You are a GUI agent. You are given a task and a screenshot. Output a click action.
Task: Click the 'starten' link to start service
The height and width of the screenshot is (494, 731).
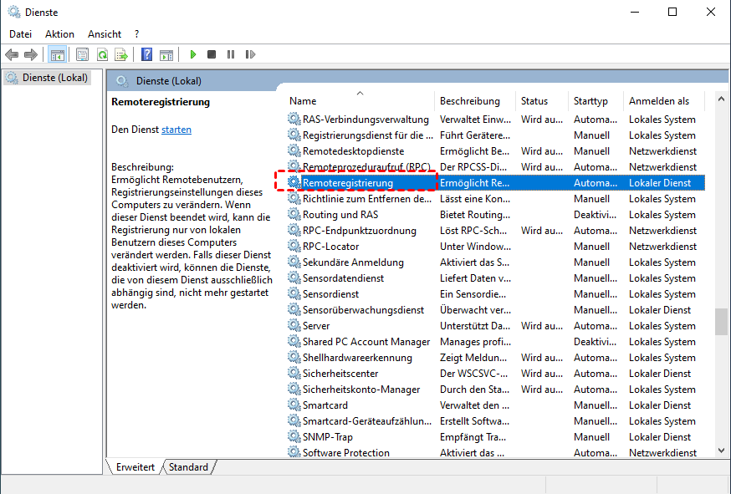[x=176, y=130]
